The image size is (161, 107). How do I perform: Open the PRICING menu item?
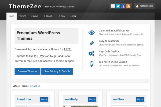(x=35, y=16)
